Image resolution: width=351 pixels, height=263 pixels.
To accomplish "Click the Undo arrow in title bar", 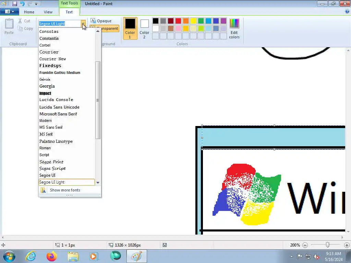I will pos(22,3).
